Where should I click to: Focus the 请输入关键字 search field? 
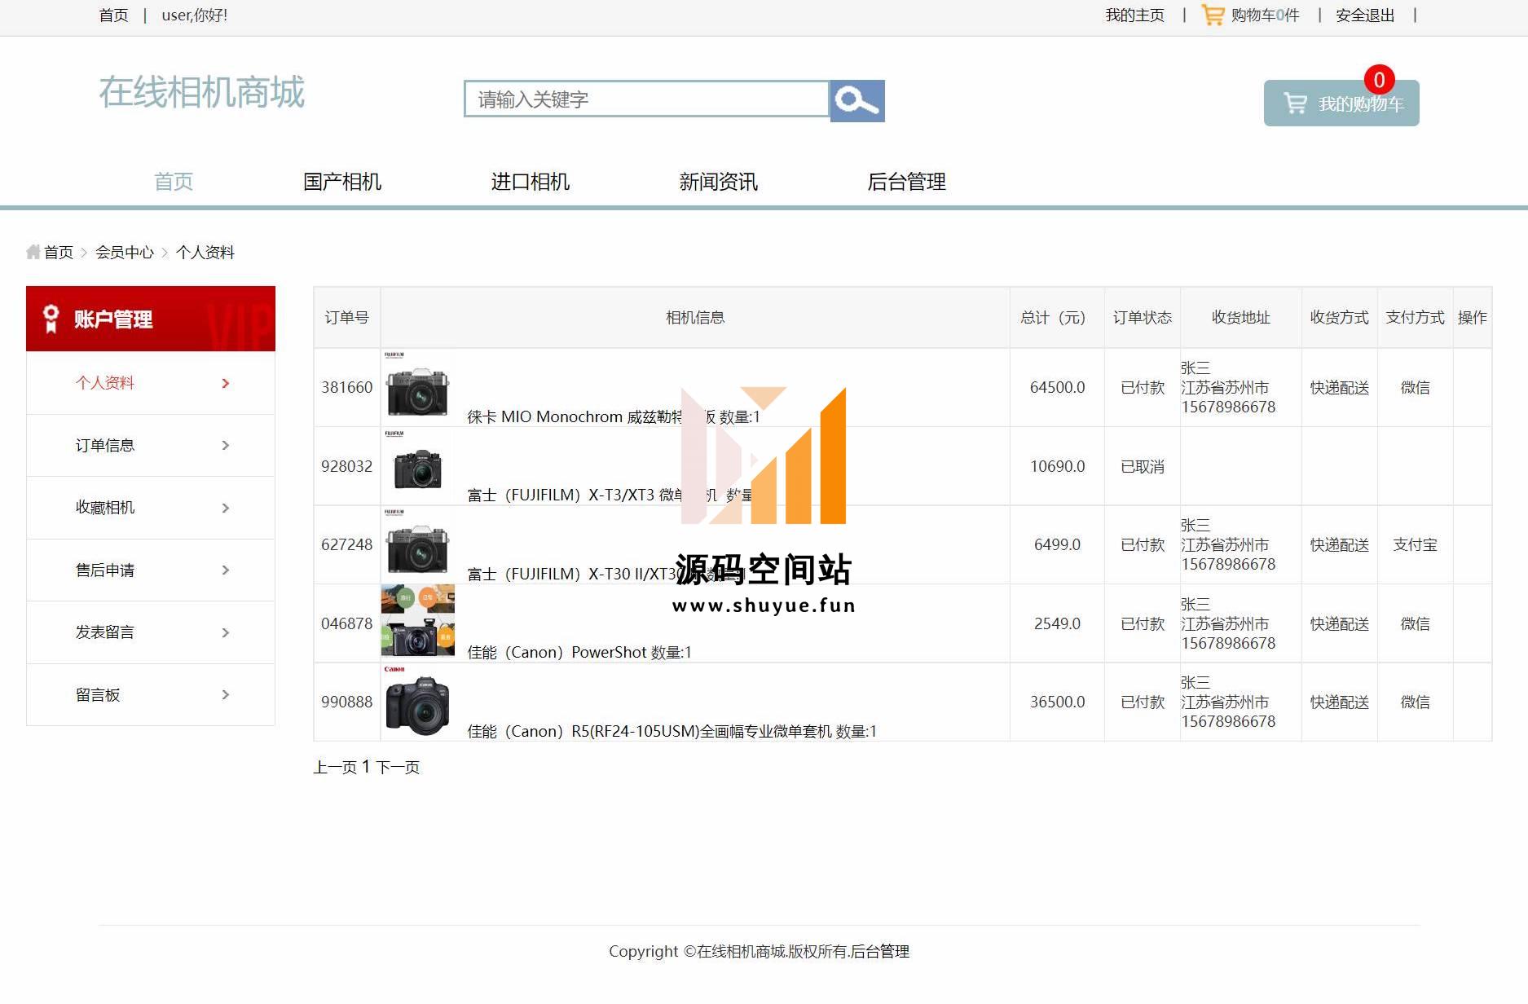point(647,99)
